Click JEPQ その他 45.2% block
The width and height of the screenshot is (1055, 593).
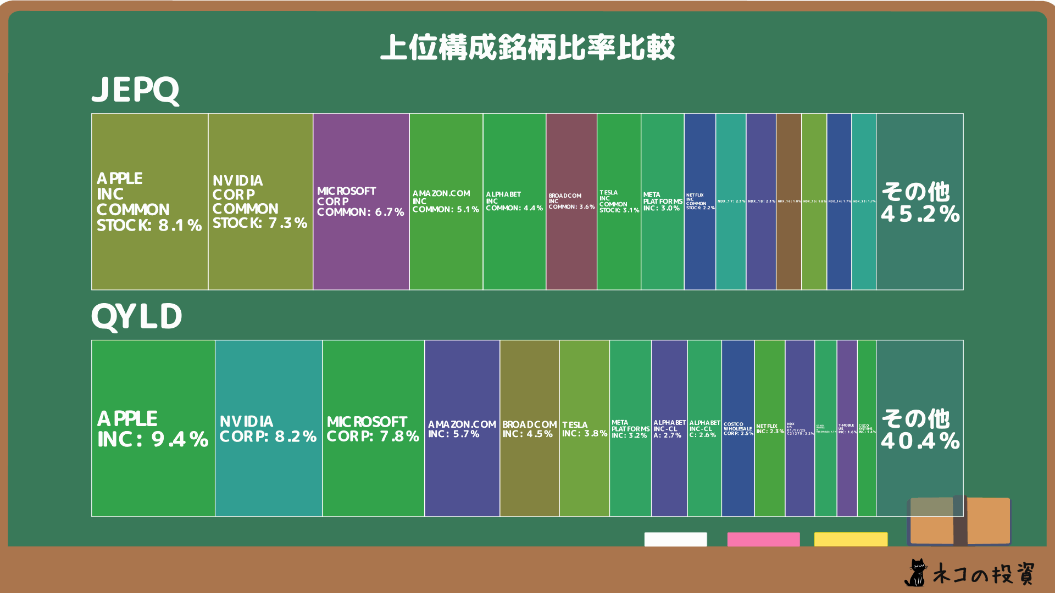point(920,202)
